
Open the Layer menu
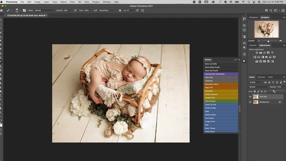(46, 2)
